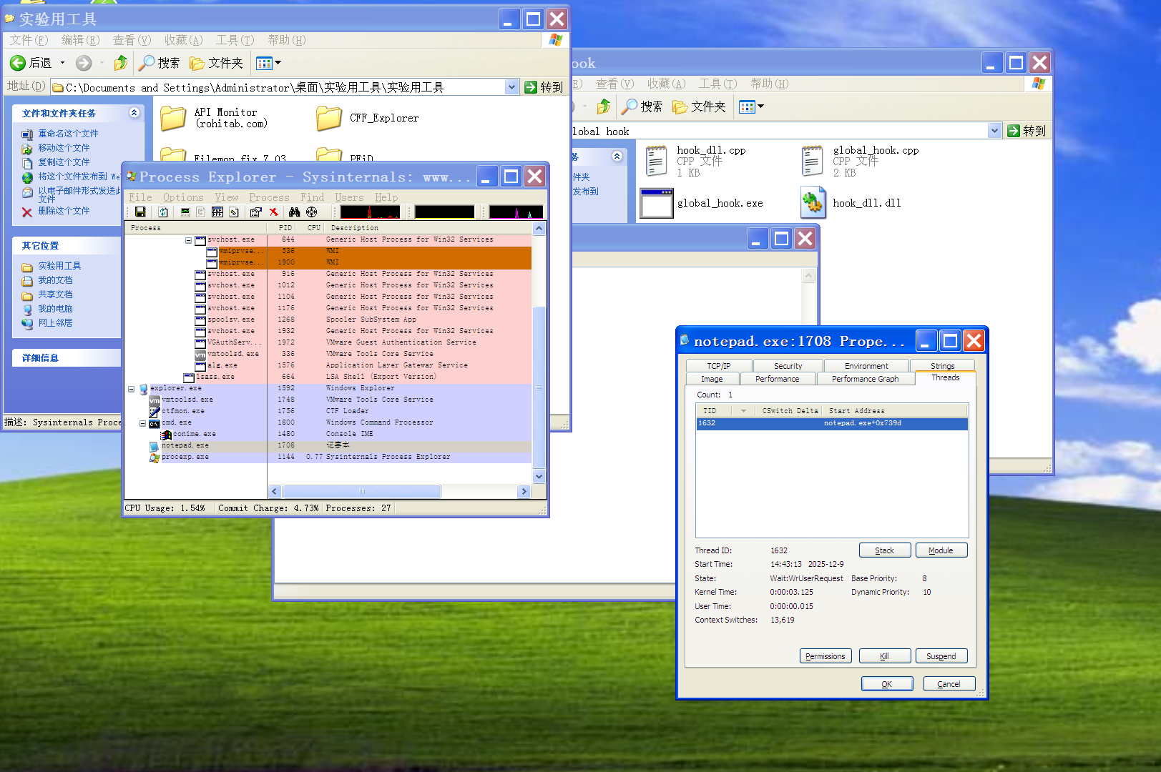Click the red X 删除这个文件 icon
Image resolution: width=1161 pixels, height=772 pixels.
pyautogui.click(x=27, y=212)
